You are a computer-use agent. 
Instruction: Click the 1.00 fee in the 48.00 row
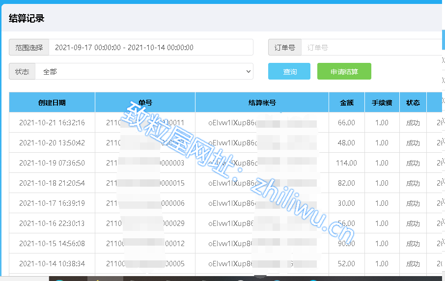pos(382,143)
